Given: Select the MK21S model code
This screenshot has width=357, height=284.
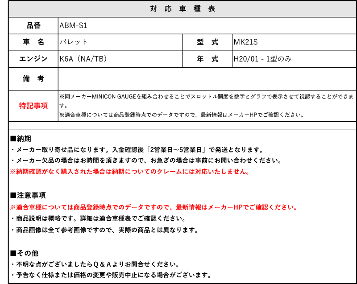Looking at the screenshot, I should (246, 42).
